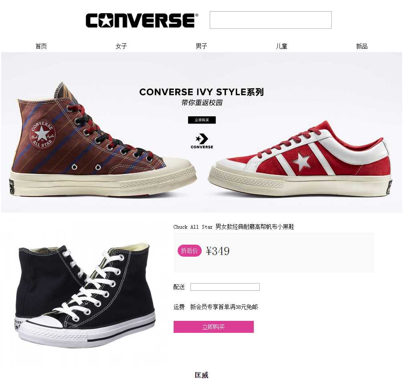Open the 首页 navigation item
Image resolution: width=403 pixels, height=387 pixels.
[x=41, y=46]
